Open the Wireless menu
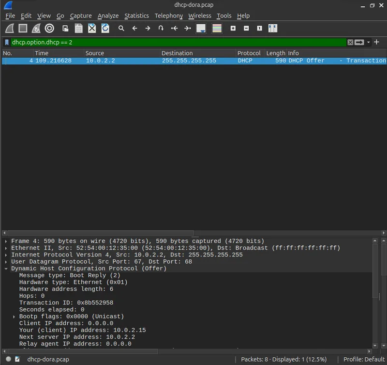Image resolution: width=387 pixels, height=365 pixels. (200, 16)
